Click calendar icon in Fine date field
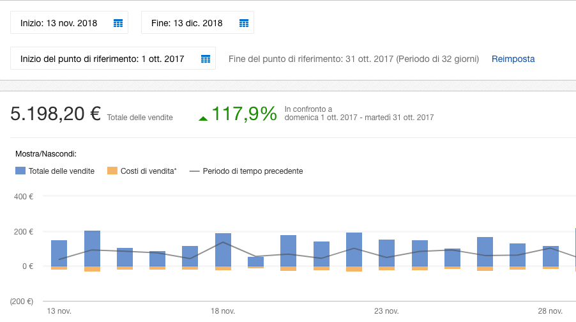The width and height of the screenshot is (576, 322). click(x=244, y=23)
